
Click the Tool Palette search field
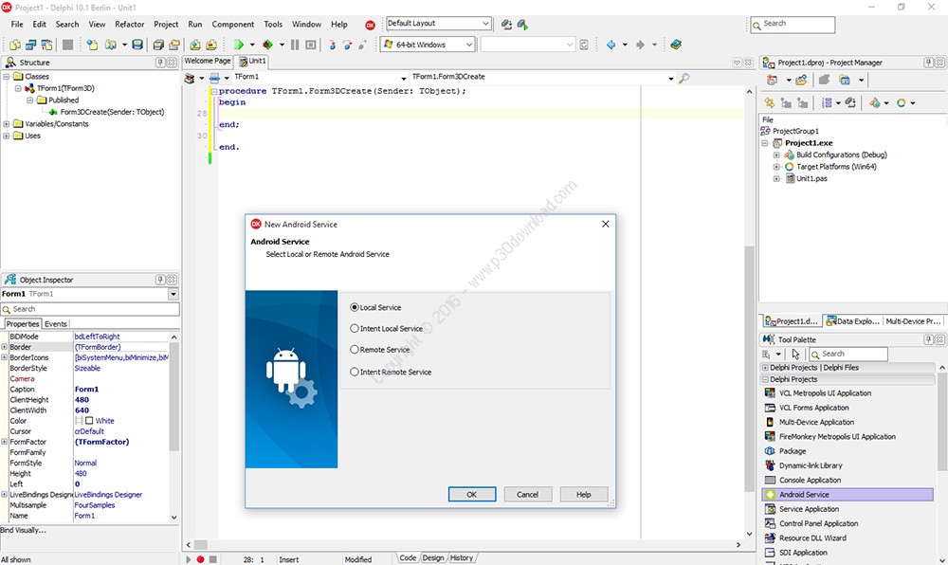(x=848, y=355)
